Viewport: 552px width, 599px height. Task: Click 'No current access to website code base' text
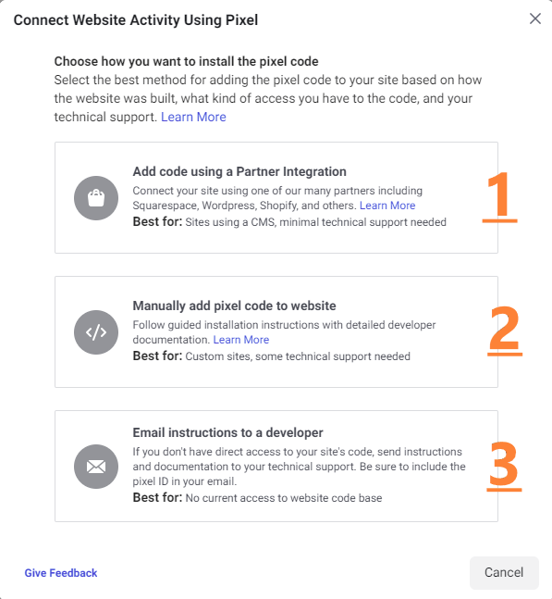coord(284,498)
